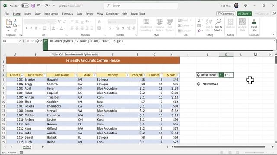The width and height of the screenshot is (277, 155).
Task: Switch to the Power Pivot tab
Action: pyautogui.click(x=138, y=14)
